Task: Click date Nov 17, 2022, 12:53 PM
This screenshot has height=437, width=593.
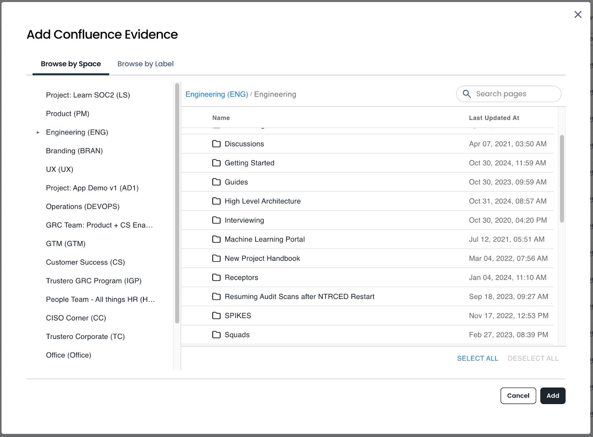Action: pyautogui.click(x=508, y=316)
